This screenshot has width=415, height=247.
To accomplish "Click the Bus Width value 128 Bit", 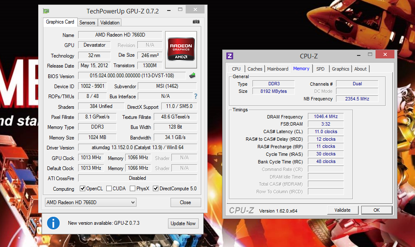I will [175, 127].
